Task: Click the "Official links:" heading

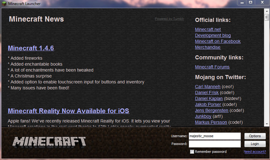Action: click(x=213, y=20)
